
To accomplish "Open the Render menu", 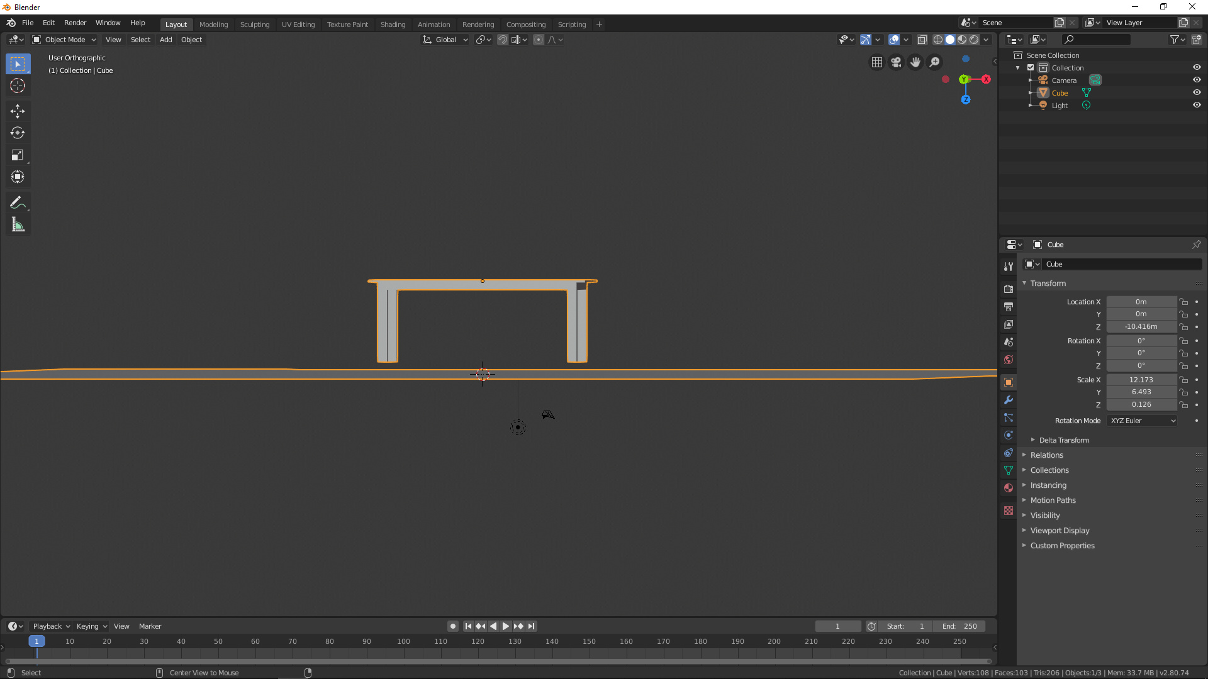I will (75, 23).
